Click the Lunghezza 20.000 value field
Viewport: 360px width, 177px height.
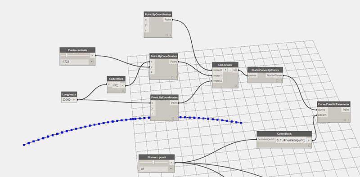click(x=67, y=100)
